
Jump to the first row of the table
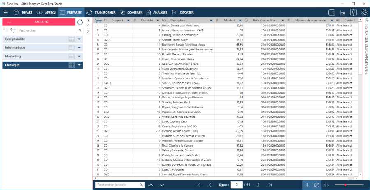point(199,185)
